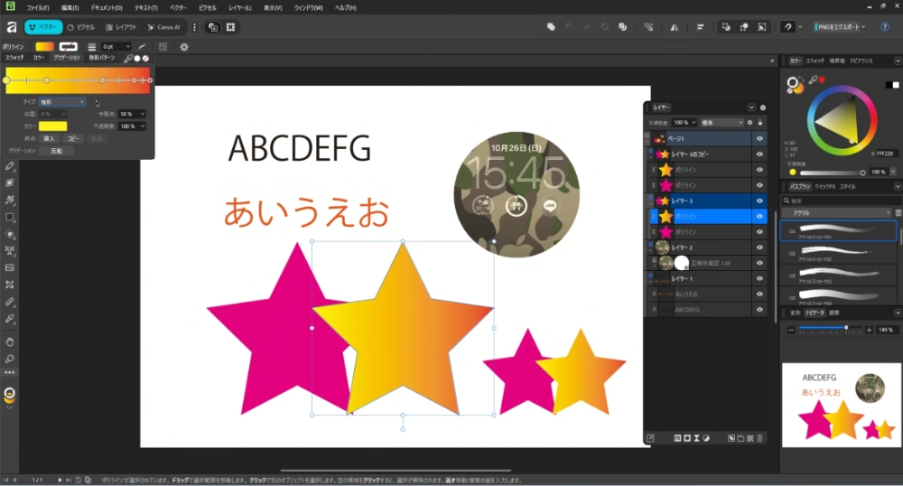This screenshot has height=486, width=903.
Task: Click the flip horizontal icon in top toolbar
Action: coord(673,27)
